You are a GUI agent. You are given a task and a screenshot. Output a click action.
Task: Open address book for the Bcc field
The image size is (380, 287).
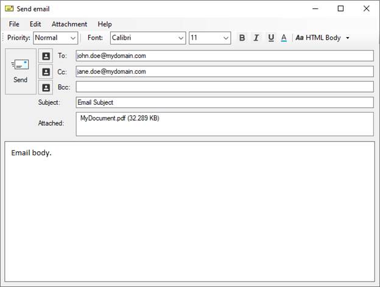(x=46, y=87)
